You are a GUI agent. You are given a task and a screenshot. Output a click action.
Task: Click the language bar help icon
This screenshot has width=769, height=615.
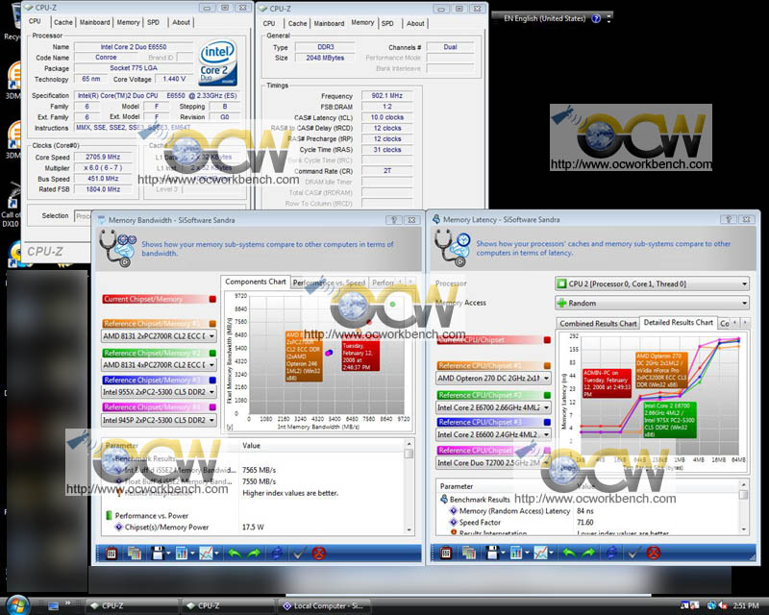click(596, 18)
